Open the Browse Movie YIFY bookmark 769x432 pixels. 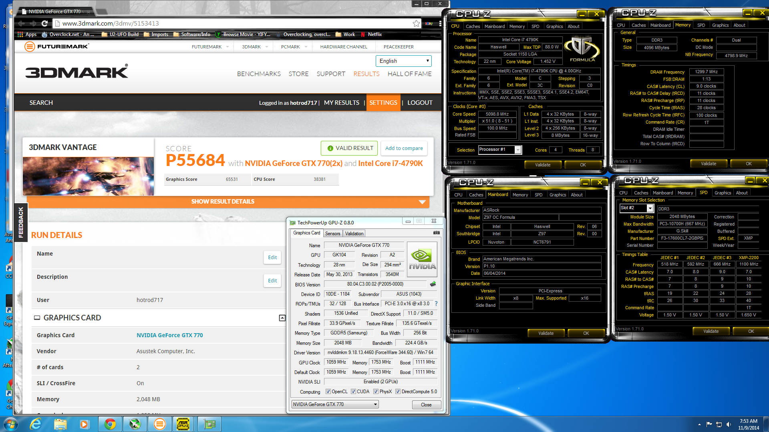point(243,34)
